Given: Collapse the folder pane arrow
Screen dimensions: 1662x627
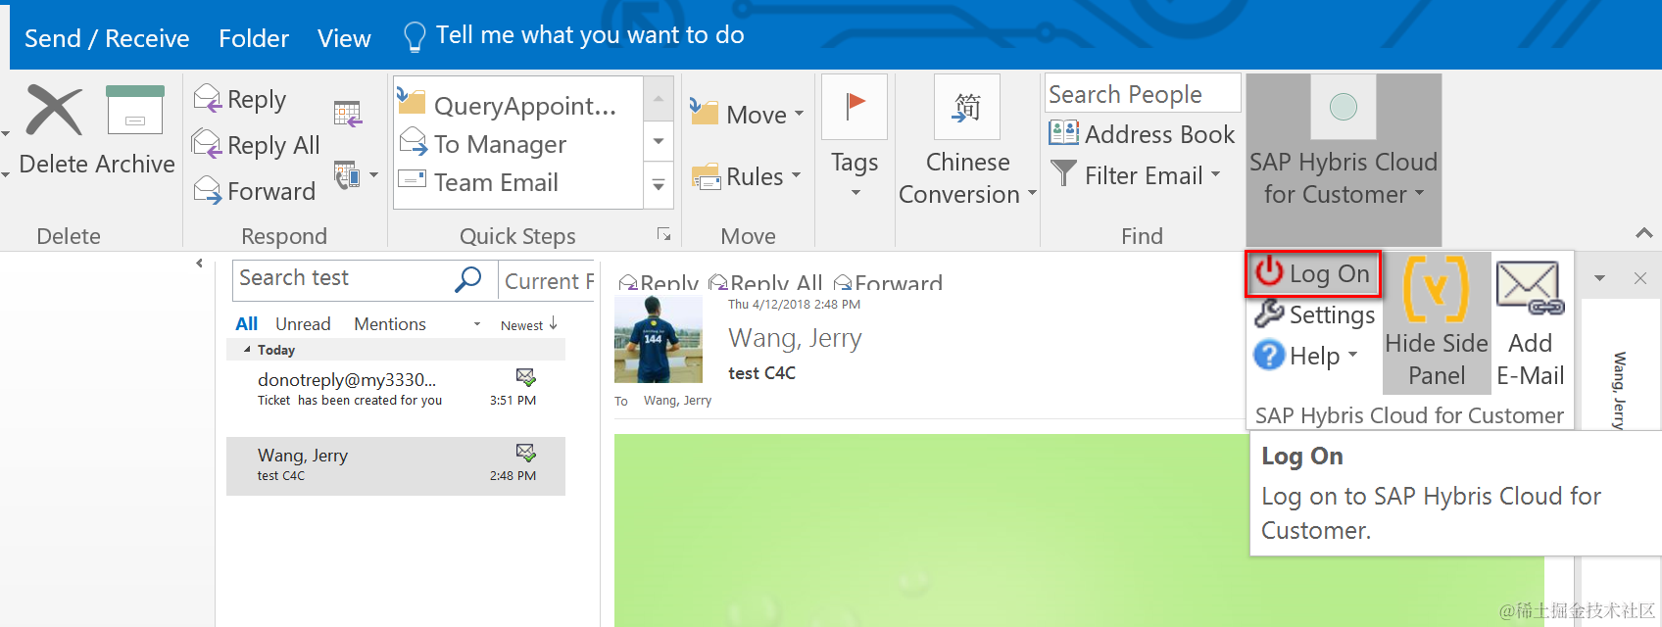Looking at the screenshot, I should pyautogui.click(x=199, y=264).
